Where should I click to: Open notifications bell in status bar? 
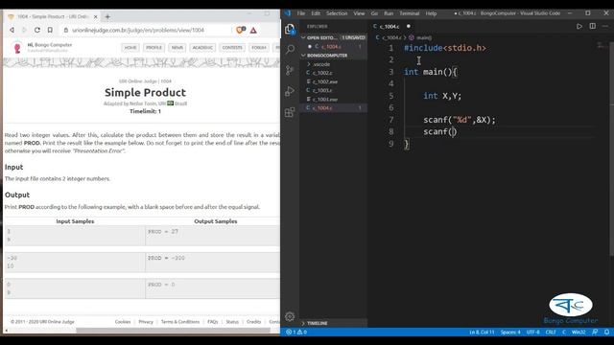point(606,333)
